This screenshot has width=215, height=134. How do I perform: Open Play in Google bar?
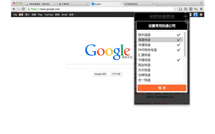[40, 15]
